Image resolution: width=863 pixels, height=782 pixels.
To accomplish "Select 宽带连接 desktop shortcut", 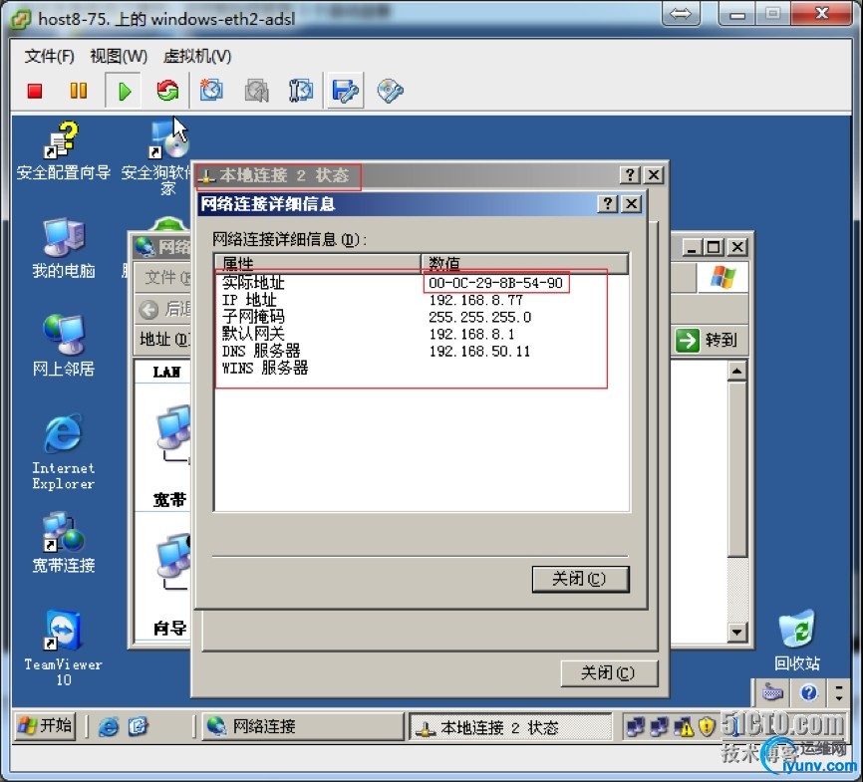I will coord(64,543).
